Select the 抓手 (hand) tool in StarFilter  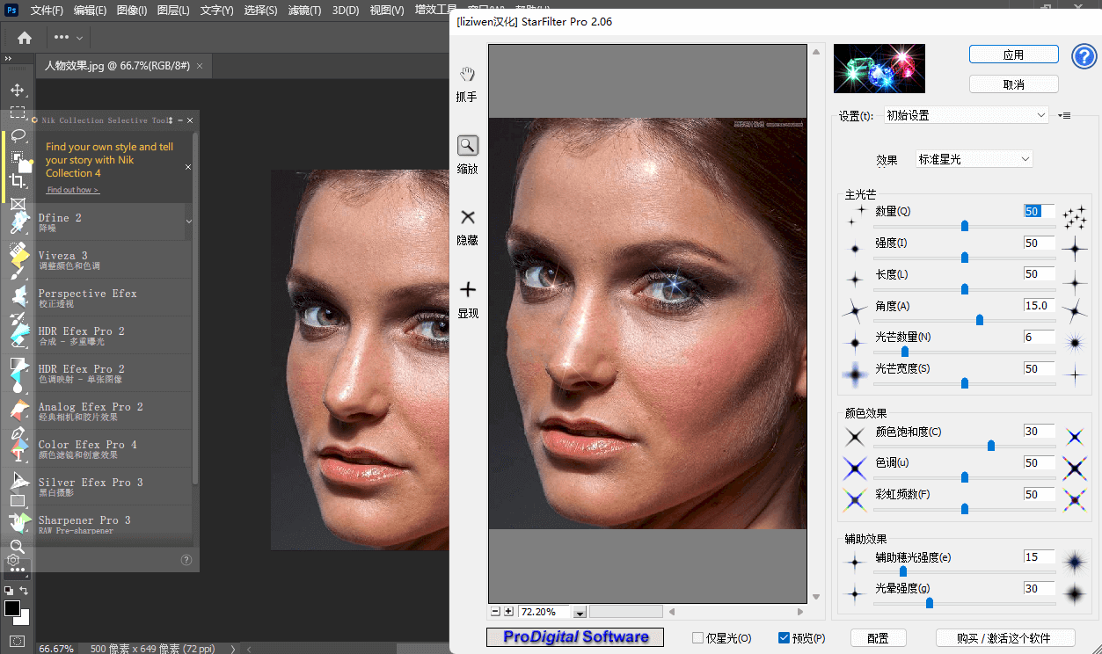tap(467, 76)
